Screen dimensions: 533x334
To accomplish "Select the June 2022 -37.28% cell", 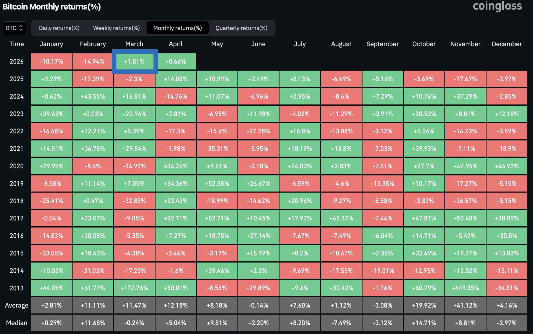I will [x=258, y=131].
